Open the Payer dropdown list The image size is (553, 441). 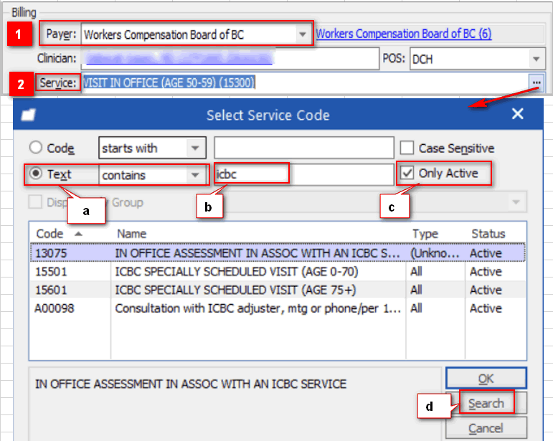pos(302,34)
